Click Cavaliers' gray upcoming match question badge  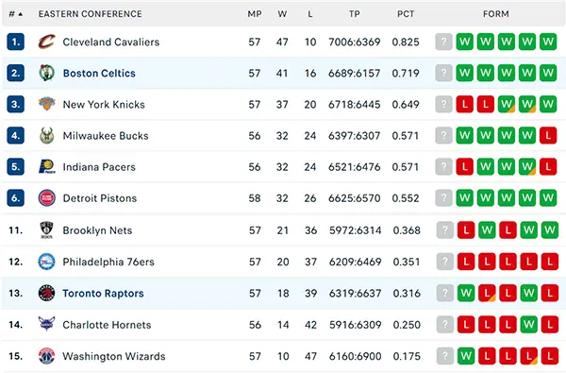pos(443,42)
